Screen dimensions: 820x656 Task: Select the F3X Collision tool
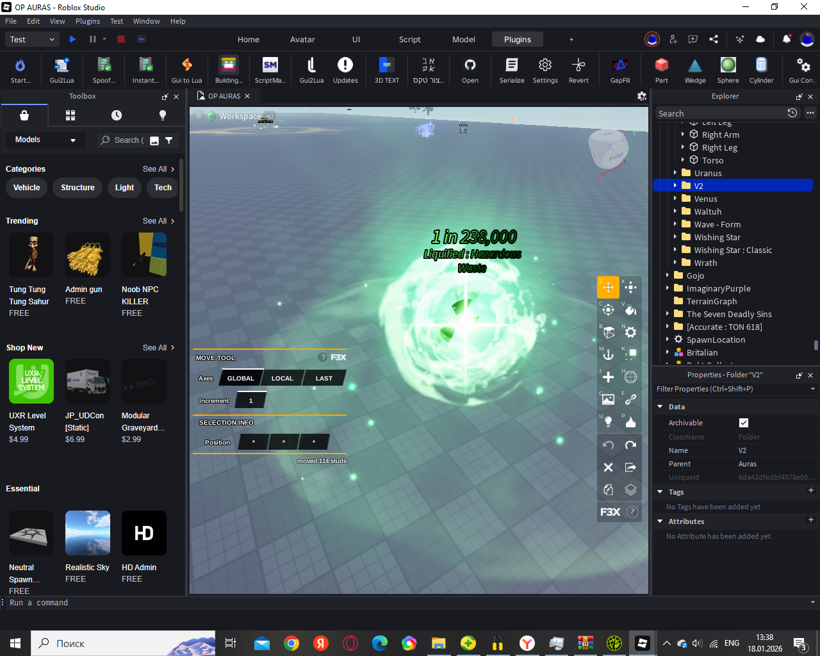pos(630,354)
